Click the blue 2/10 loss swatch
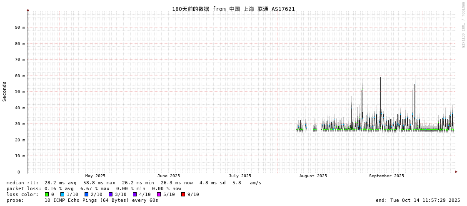The width and height of the screenshot is (467, 206). pyautogui.click(x=86, y=194)
